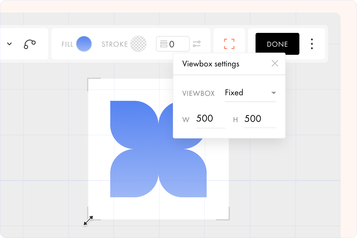357x238 pixels.
Task: Click the caret arrow on the Fixed selector
Action: point(274,93)
